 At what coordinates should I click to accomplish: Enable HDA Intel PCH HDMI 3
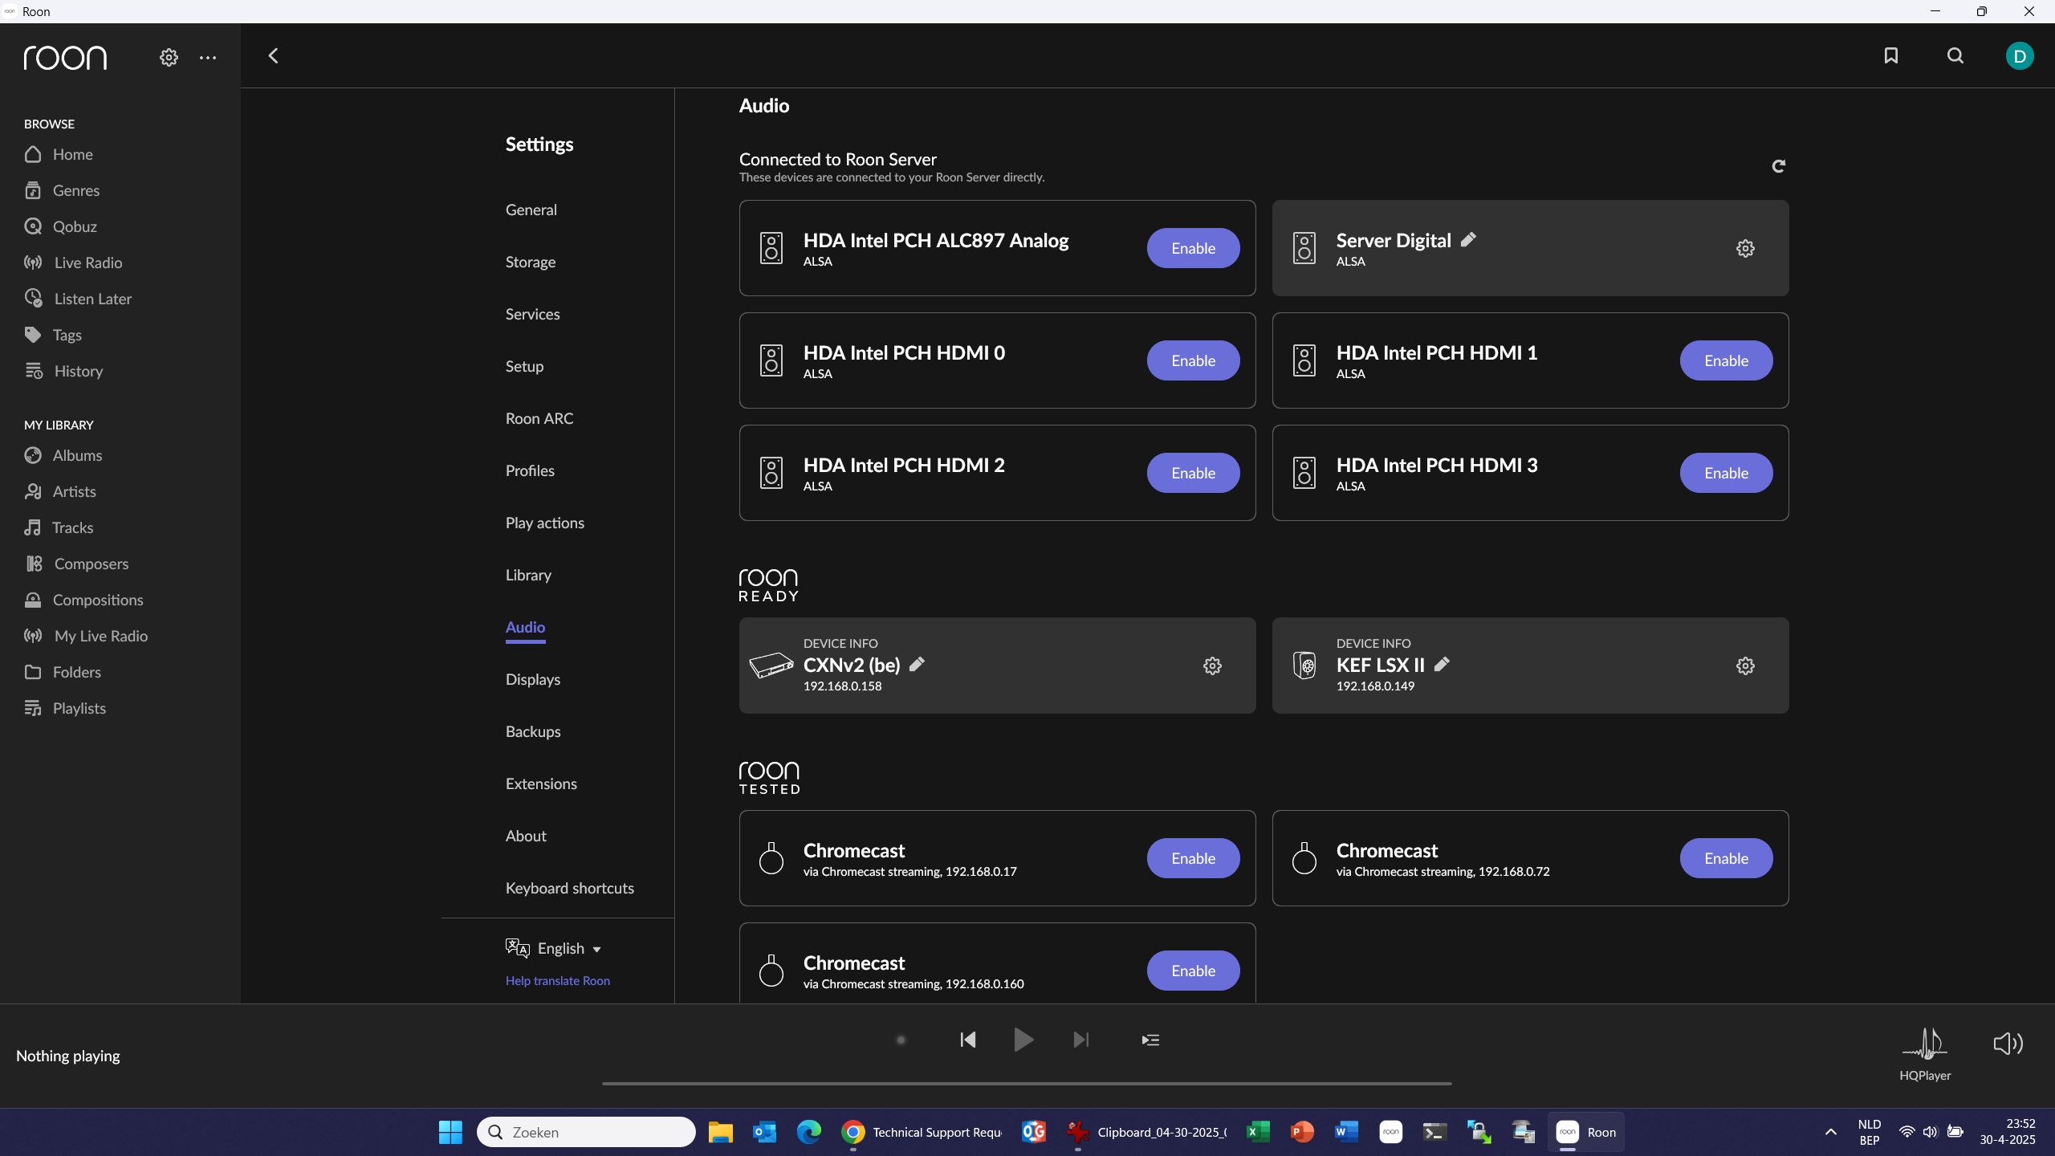tap(1726, 473)
